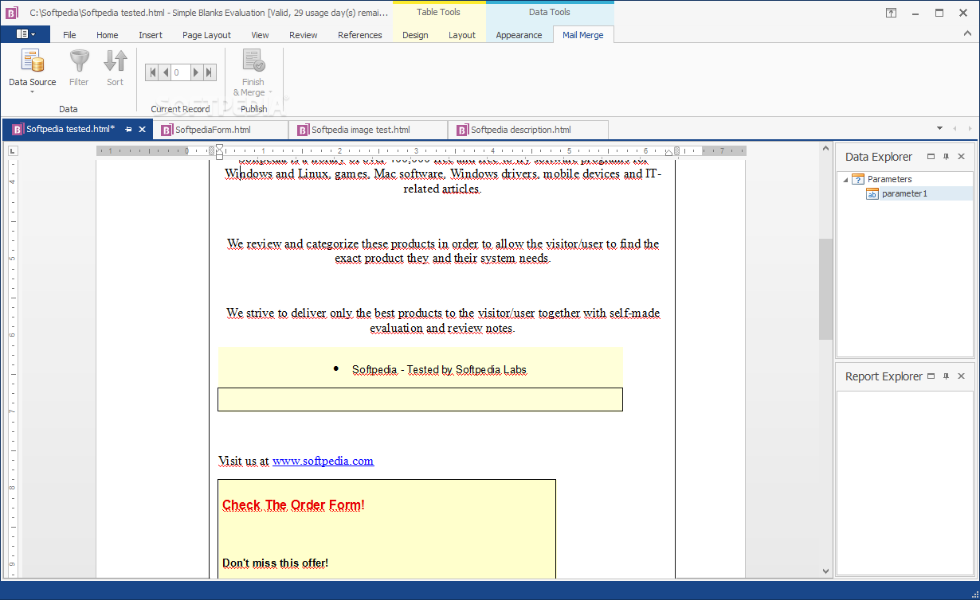The width and height of the screenshot is (980, 600).
Task: Go to the previous record
Action: pos(165,72)
